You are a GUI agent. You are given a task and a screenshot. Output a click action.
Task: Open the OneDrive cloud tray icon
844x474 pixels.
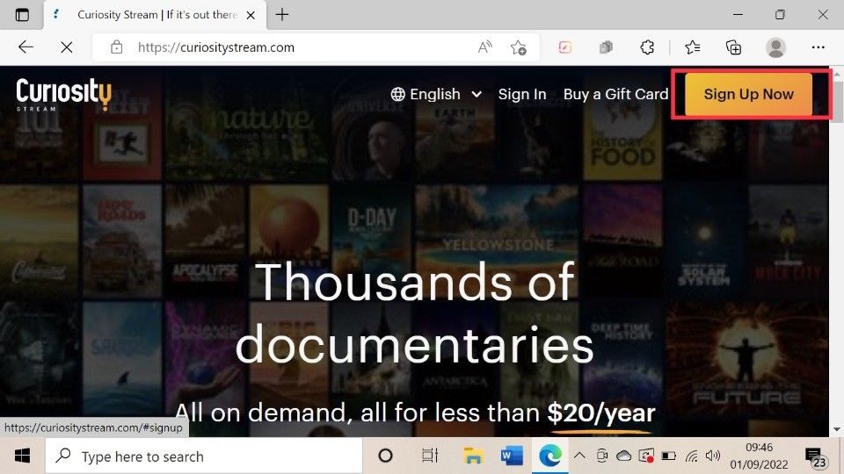(623, 456)
